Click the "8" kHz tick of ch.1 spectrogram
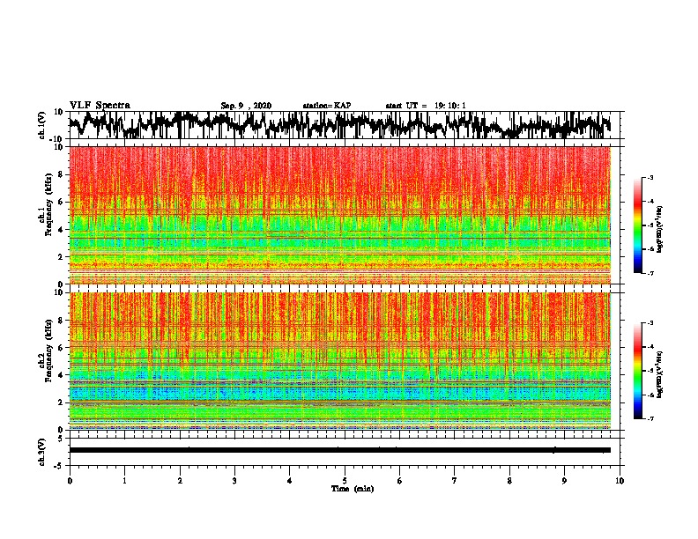This screenshot has width=698, height=539. point(62,174)
